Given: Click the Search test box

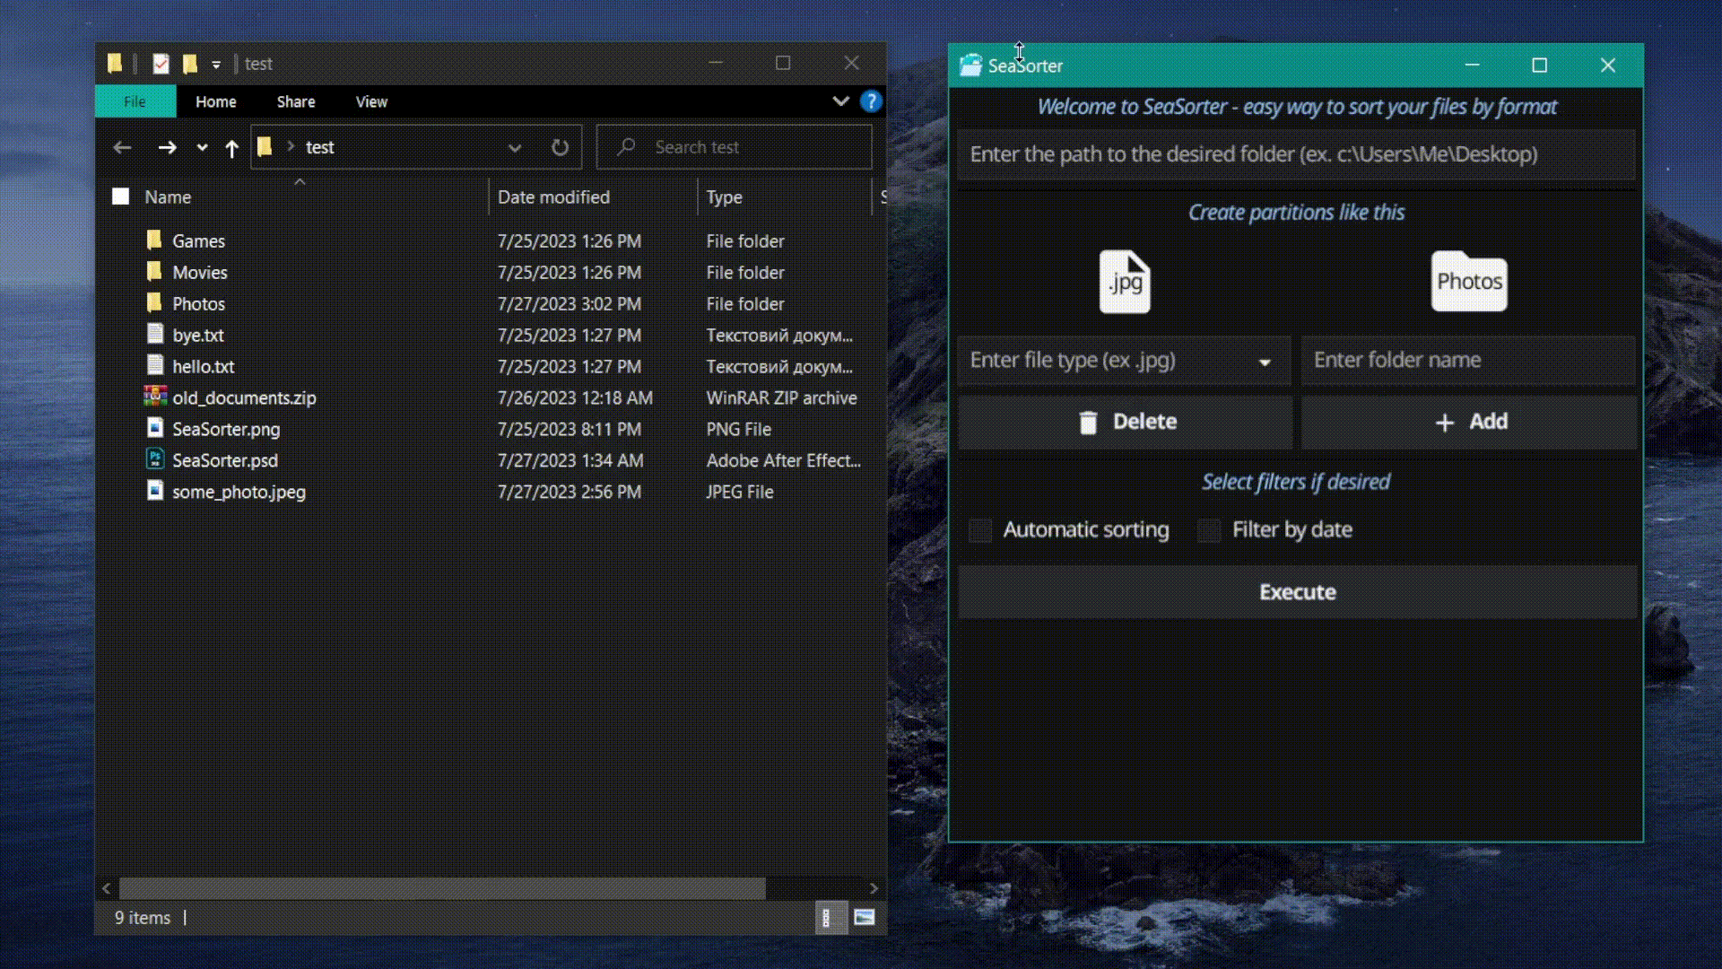Looking at the screenshot, I should (734, 147).
